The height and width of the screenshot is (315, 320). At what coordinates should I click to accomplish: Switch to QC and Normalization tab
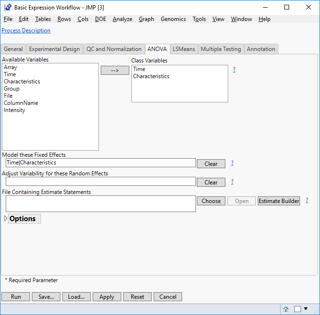[114, 49]
